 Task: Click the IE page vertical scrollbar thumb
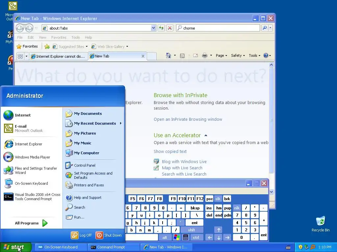point(271,120)
